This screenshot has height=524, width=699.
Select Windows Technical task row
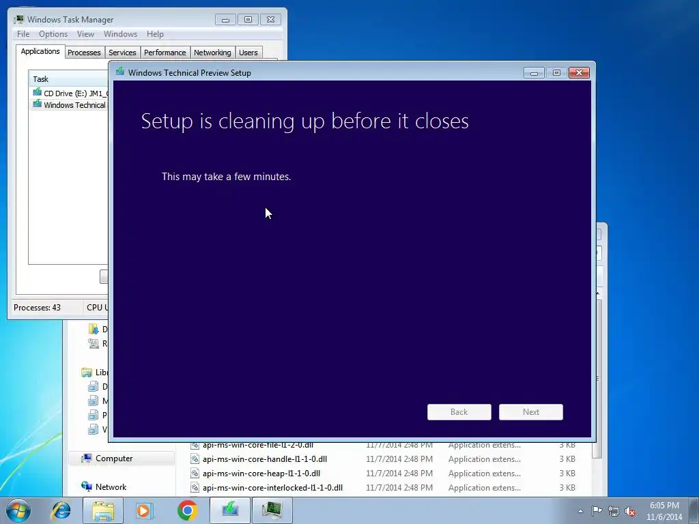point(69,104)
